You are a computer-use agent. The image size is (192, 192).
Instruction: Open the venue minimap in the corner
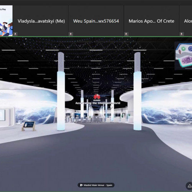coord(184,56)
